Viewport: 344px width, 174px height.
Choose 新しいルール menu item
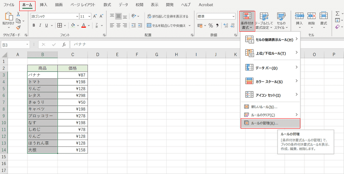(270, 107)
